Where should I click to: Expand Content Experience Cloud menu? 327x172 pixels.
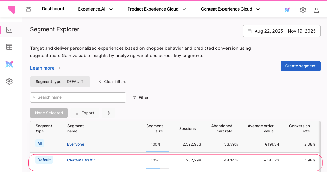[230, 9]
